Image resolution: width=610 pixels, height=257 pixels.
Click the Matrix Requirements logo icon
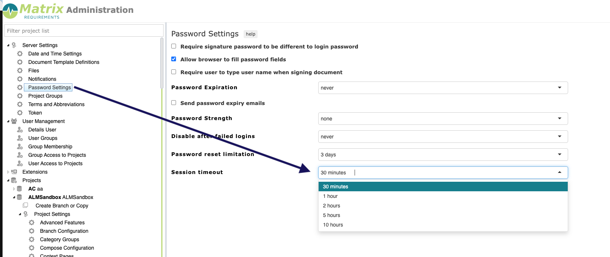10,11
